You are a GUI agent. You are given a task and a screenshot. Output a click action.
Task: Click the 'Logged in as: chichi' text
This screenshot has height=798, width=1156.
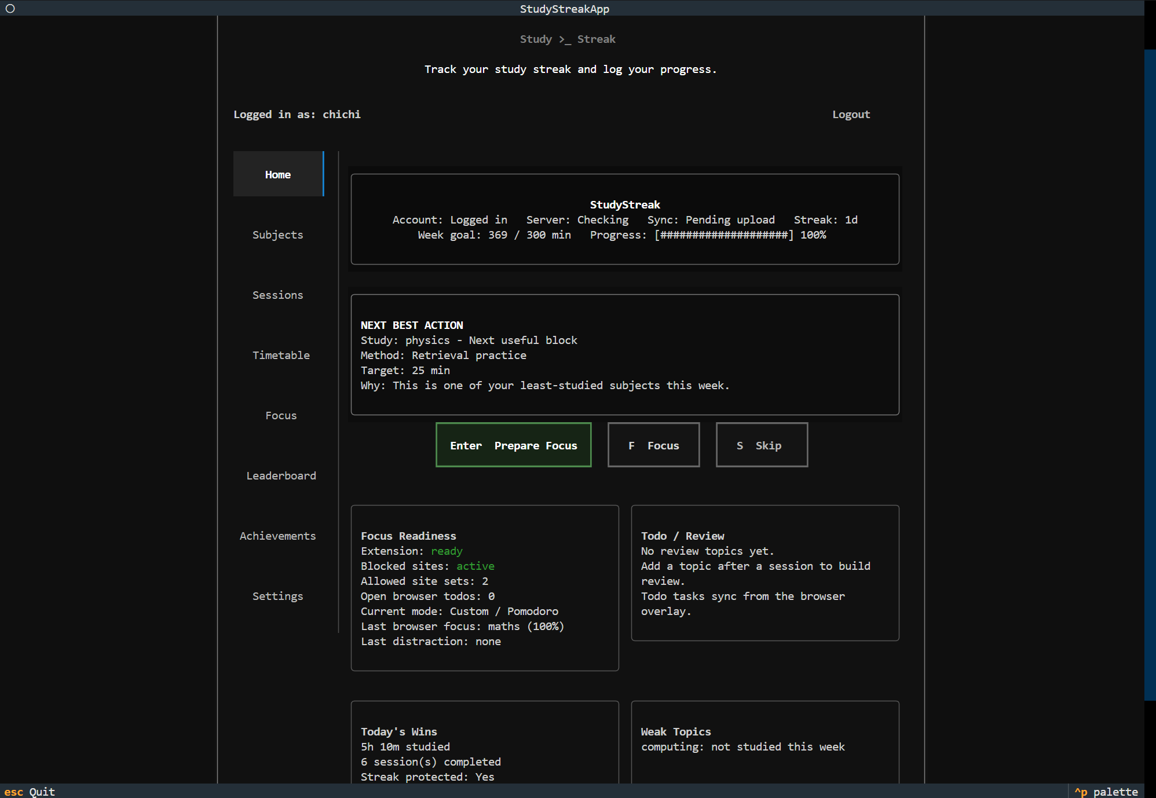point(297,114)
